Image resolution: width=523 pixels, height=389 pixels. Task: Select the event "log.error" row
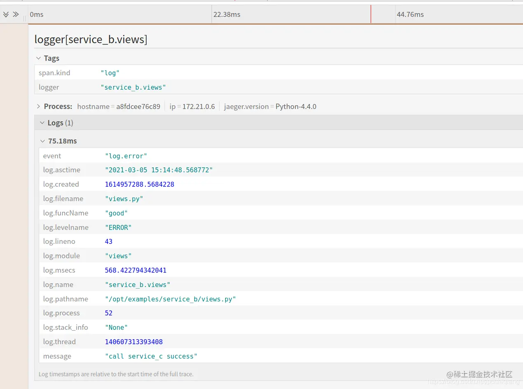pos(281,156)
